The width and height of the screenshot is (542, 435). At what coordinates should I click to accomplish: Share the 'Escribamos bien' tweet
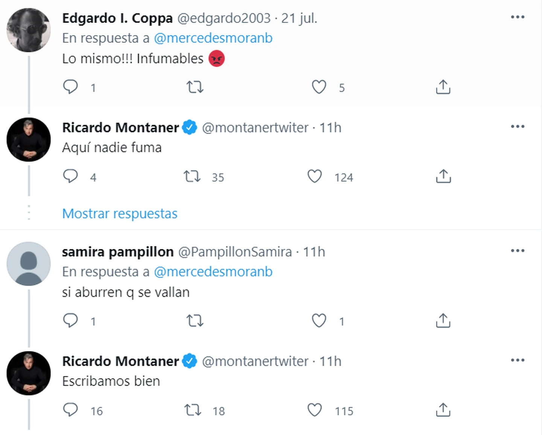click(443, 410)
